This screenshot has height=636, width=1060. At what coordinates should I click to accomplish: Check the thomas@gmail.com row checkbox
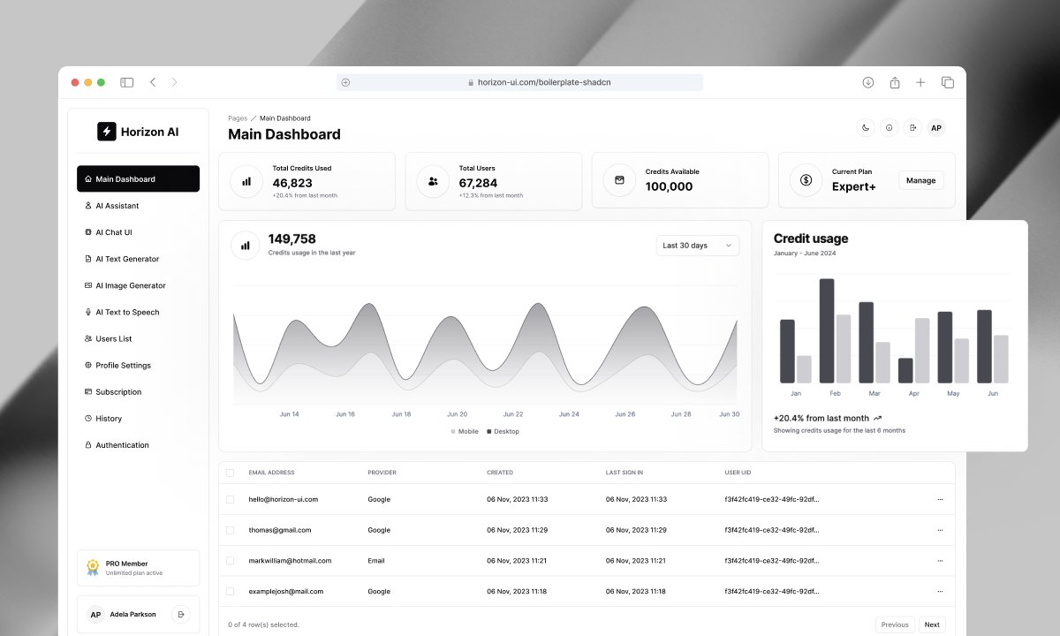click(231, 530)
